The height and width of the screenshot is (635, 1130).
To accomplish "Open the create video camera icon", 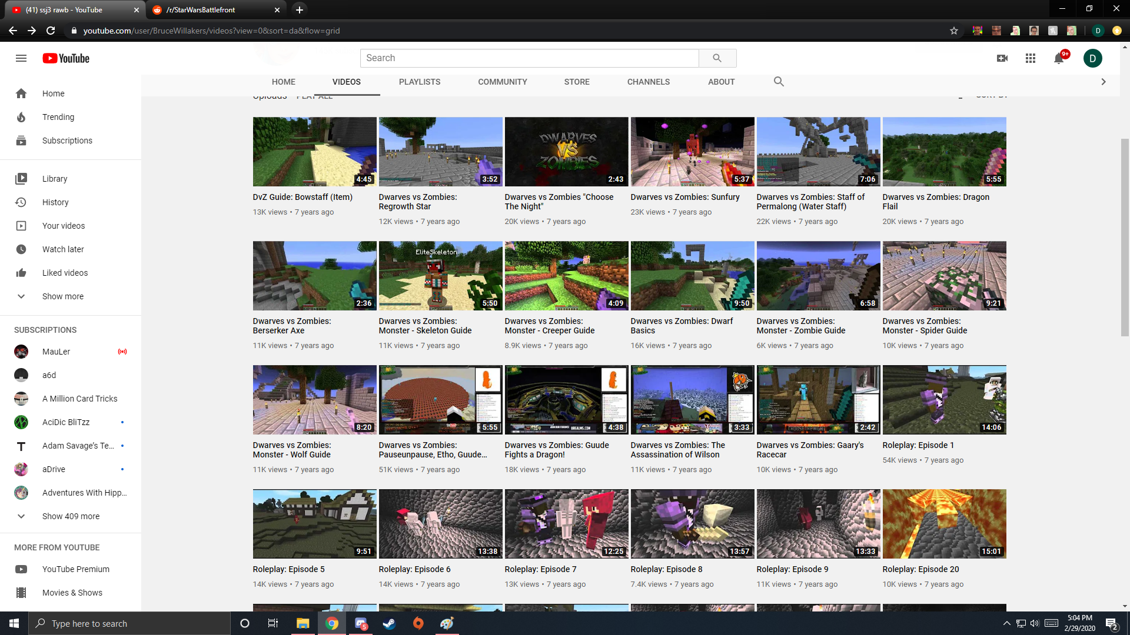I will coord(1002,58).
